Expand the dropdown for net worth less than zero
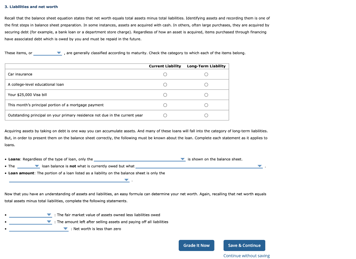Viewport: 356px width, 259px height. [66, 228]
